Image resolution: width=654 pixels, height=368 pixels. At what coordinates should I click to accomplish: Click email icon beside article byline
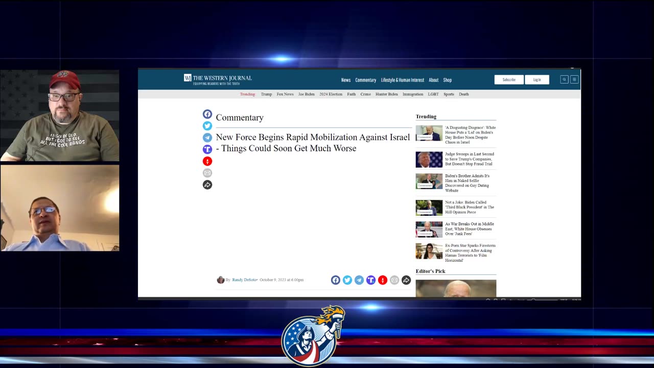pyautogui.click(x=394, y=280)
